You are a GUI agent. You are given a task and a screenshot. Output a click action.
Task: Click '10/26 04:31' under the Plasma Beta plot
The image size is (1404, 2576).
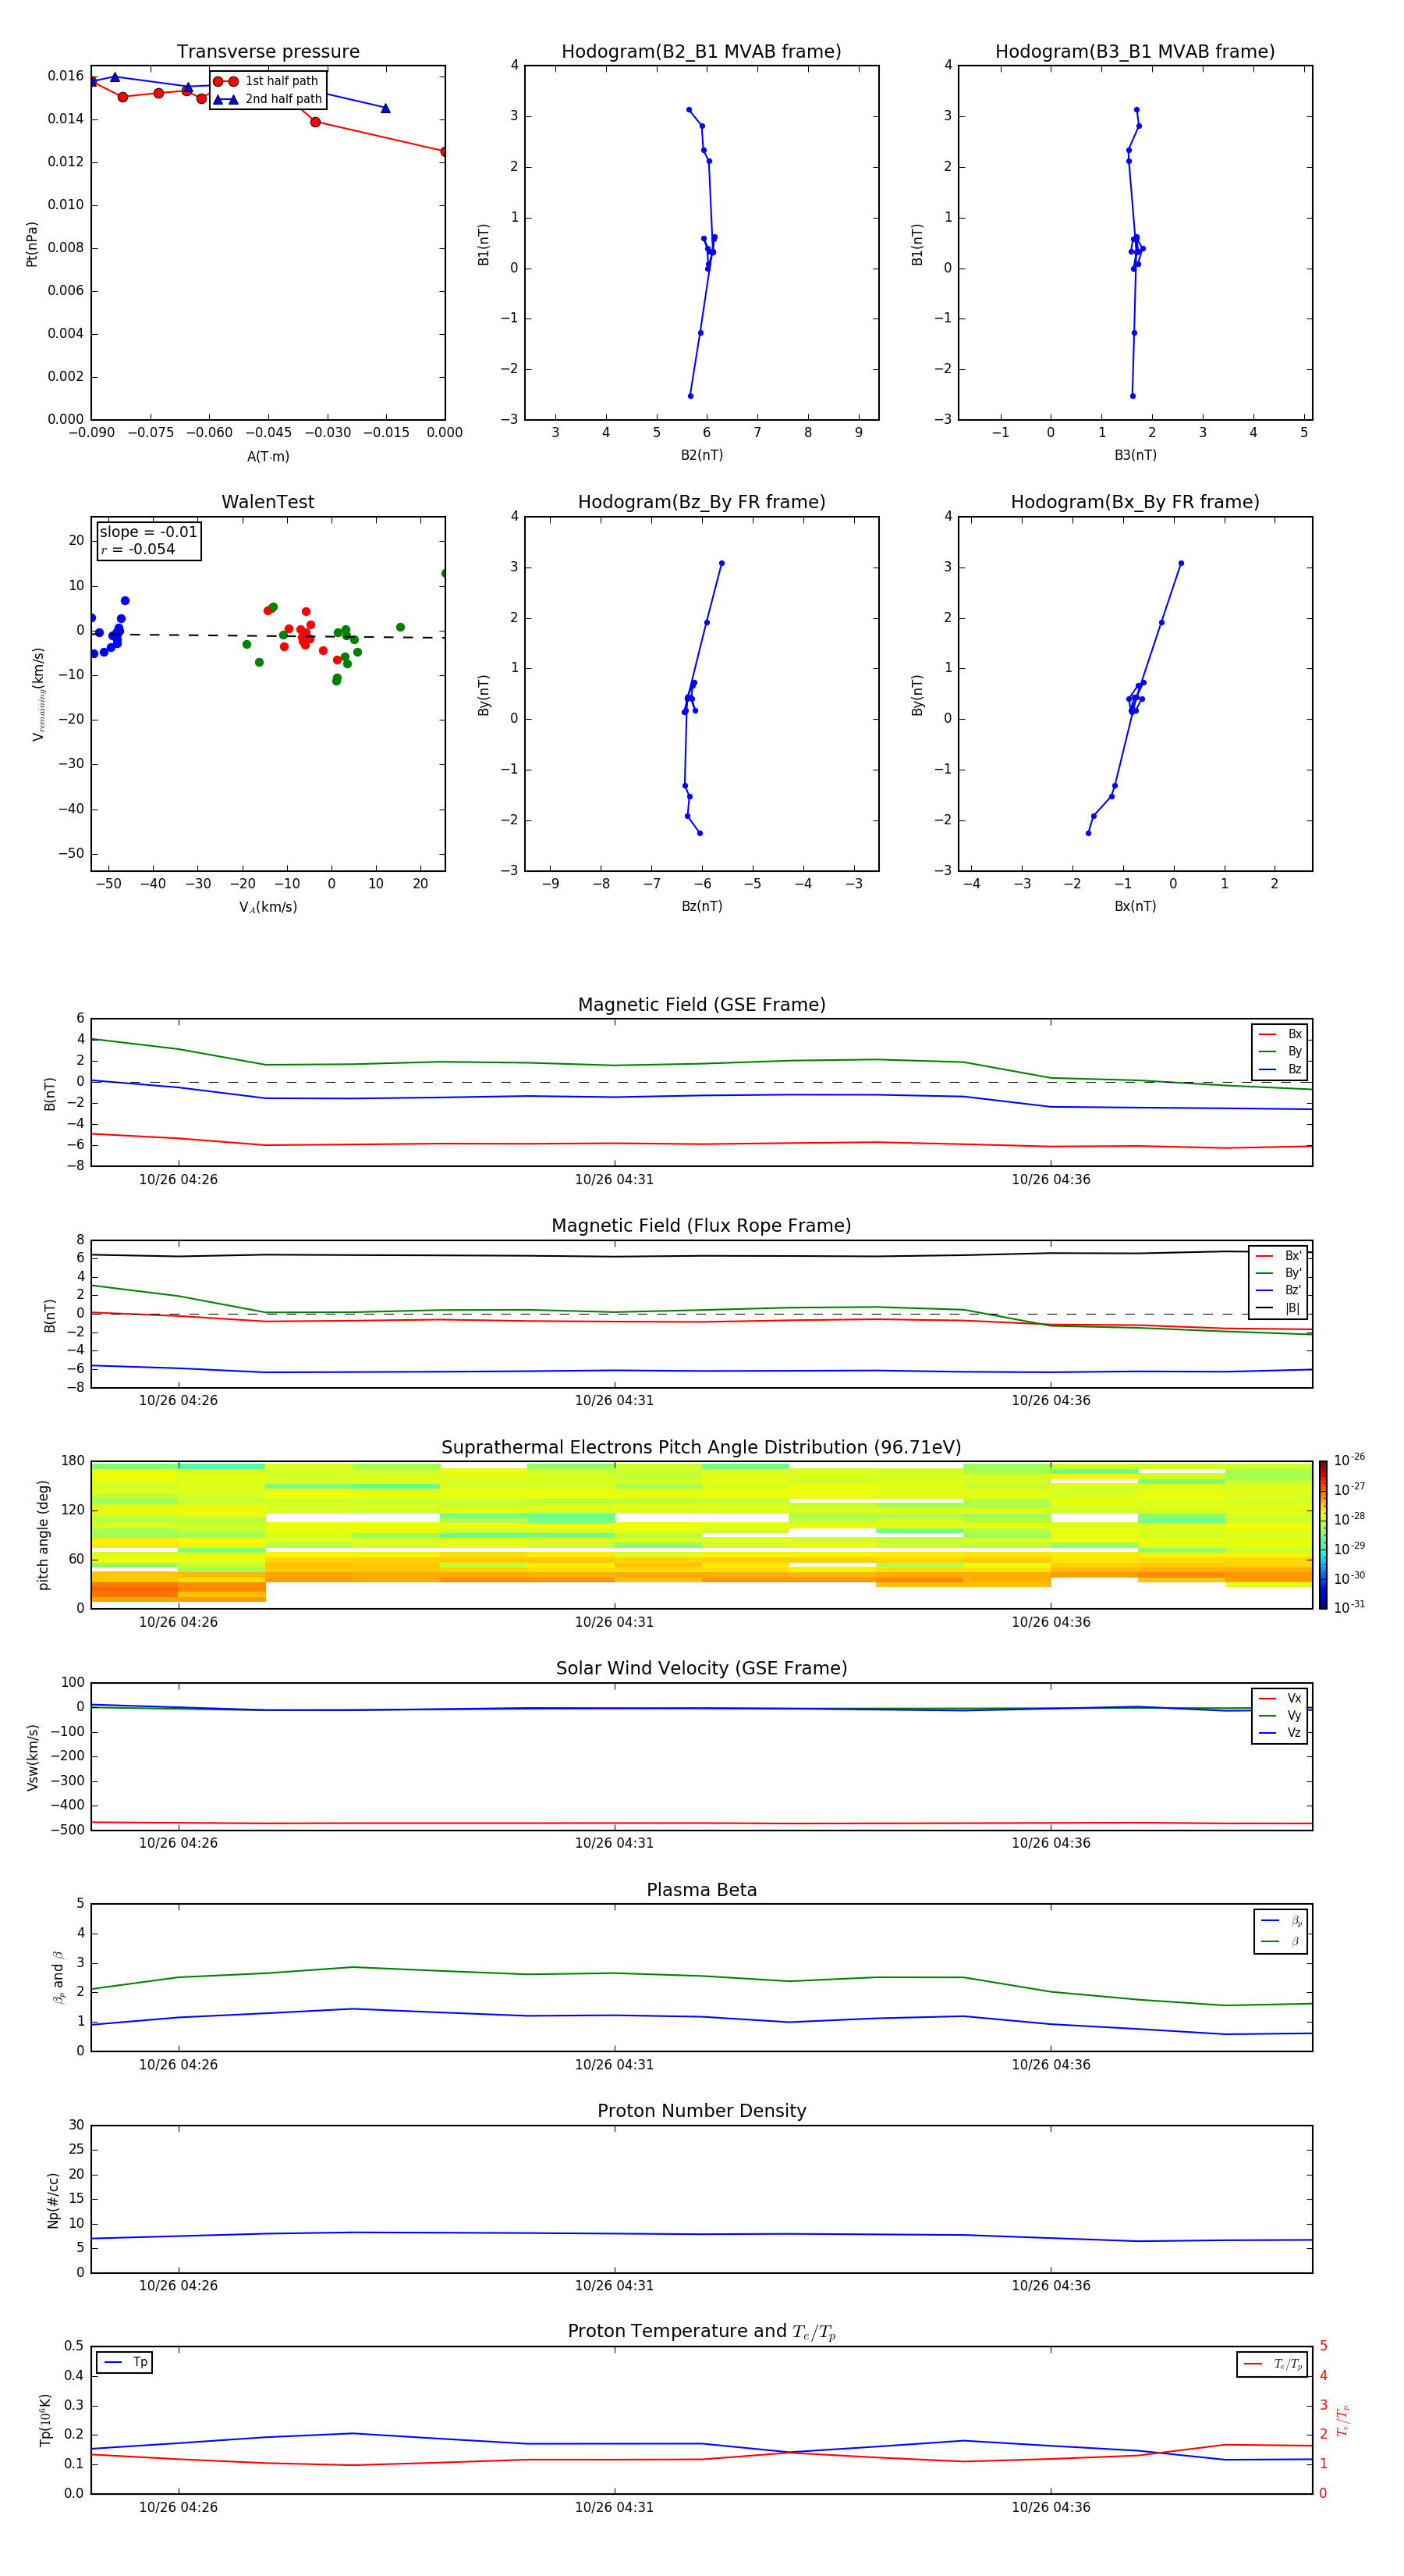pos(614,2064)
